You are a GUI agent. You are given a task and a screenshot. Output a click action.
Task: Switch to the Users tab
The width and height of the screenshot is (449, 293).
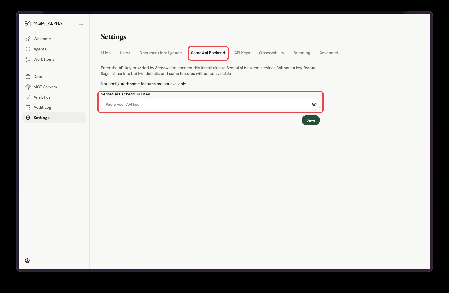click(125, 53)
